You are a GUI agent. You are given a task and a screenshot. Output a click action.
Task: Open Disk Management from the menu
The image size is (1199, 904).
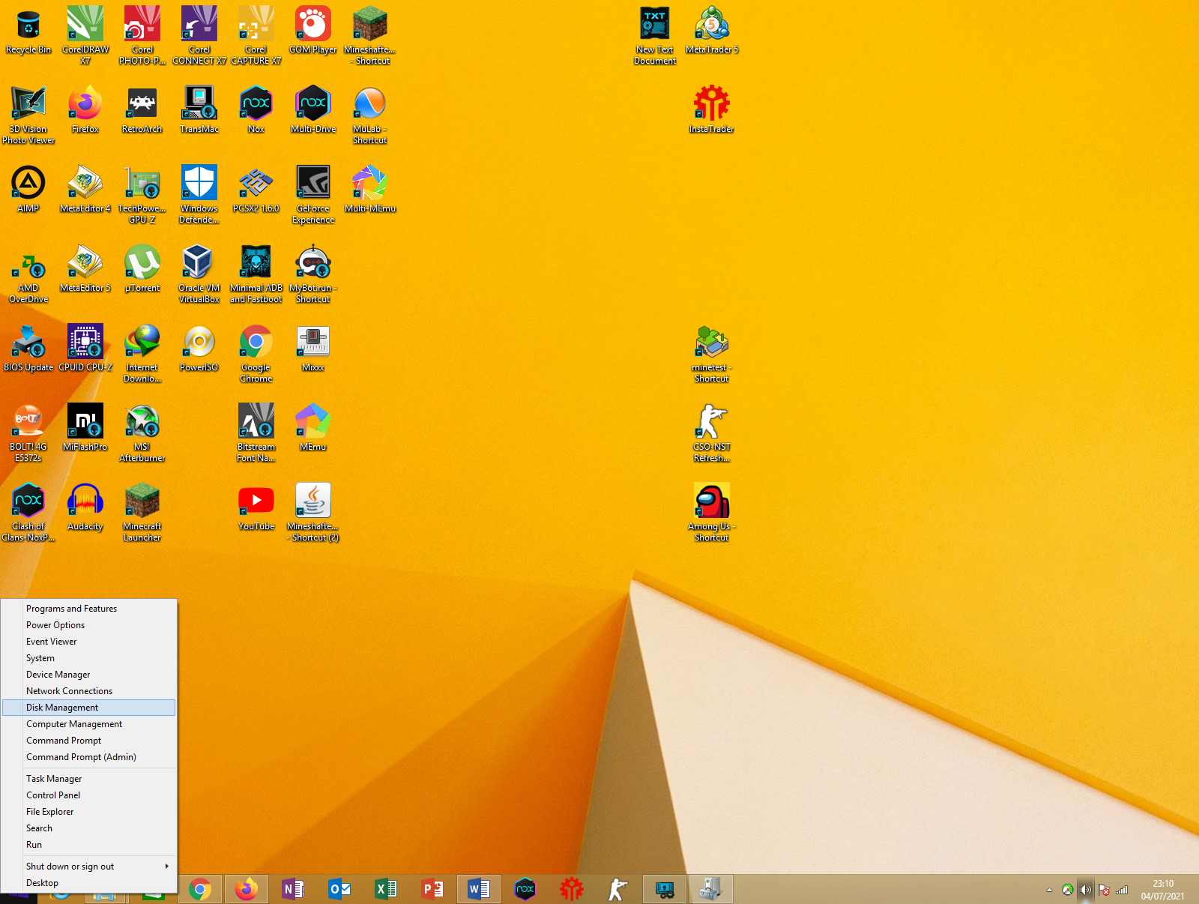click(89, 708)
